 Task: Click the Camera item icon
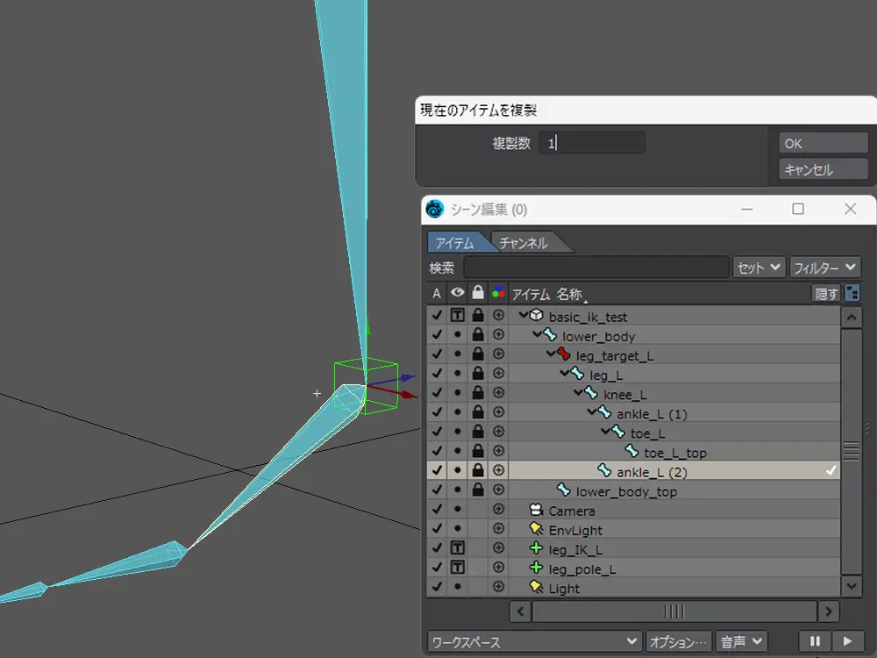point(537,510)
